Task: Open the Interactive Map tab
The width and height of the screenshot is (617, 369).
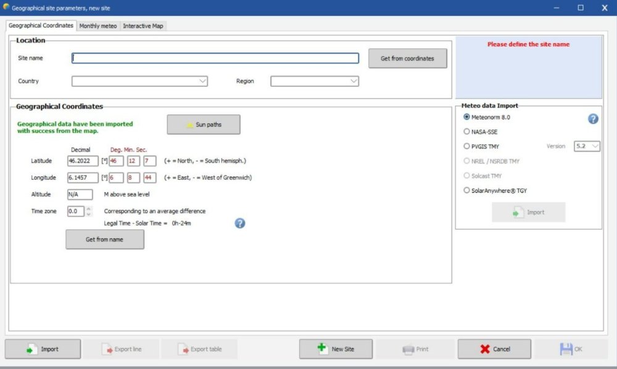Action: [x=143, y=26]
